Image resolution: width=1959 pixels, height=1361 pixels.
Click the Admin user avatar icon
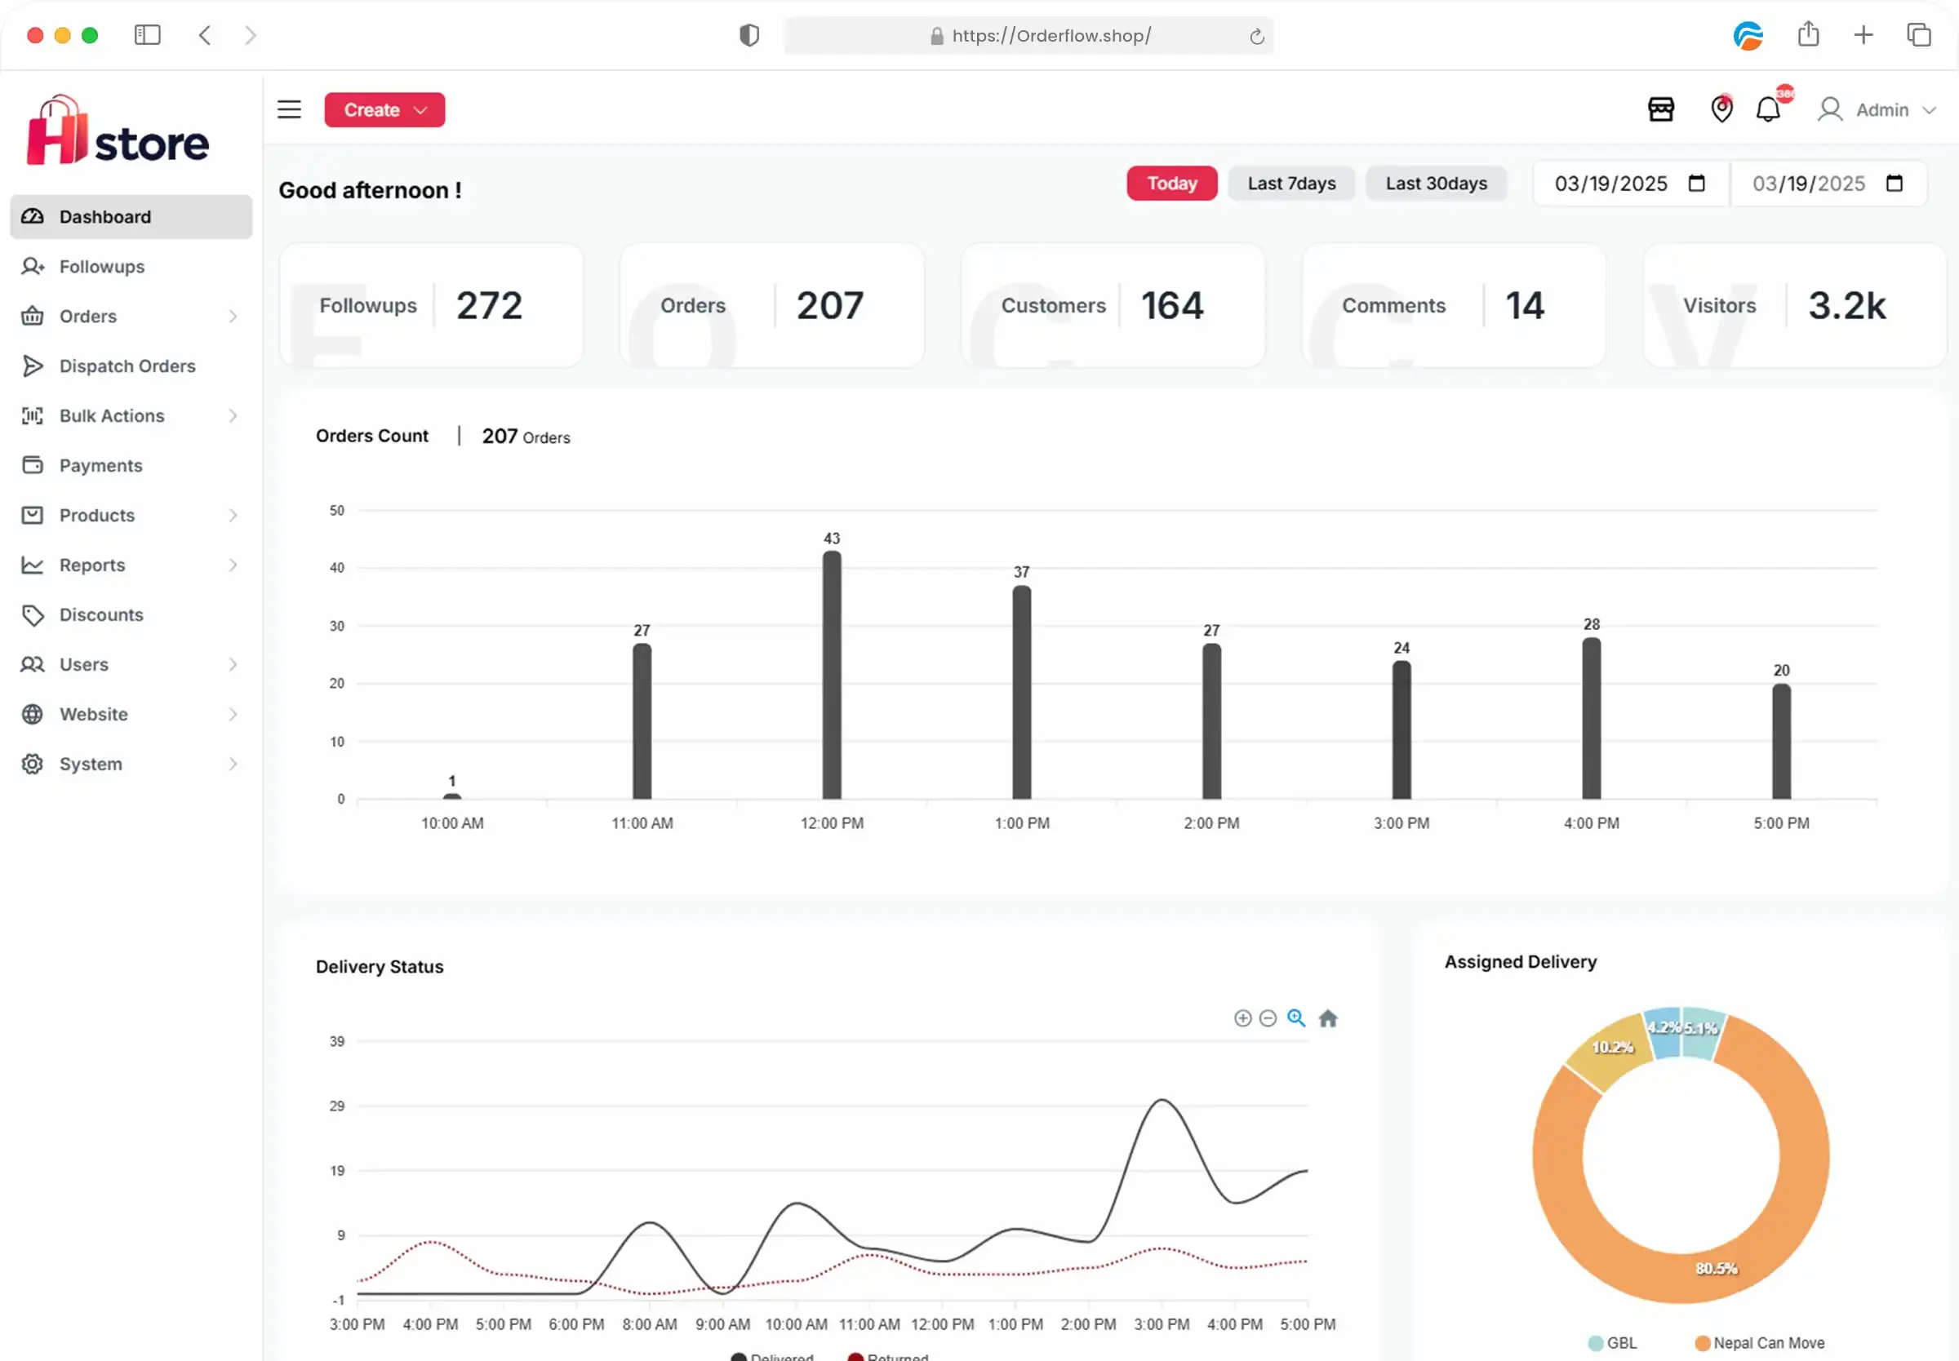(1829, 109)
